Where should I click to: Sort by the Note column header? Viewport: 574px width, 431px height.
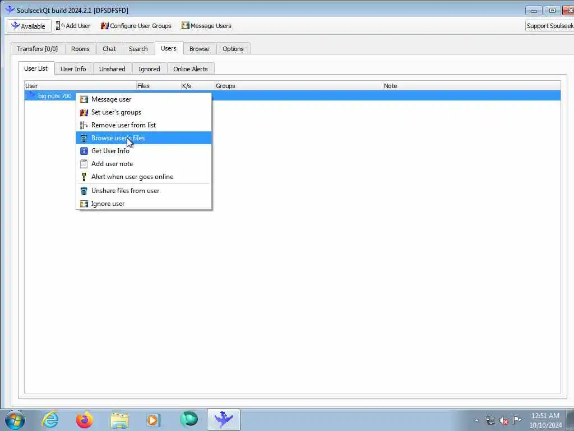[x=471, y=86]
